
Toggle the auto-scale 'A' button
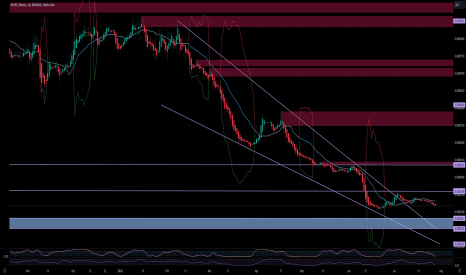[459, 271]
